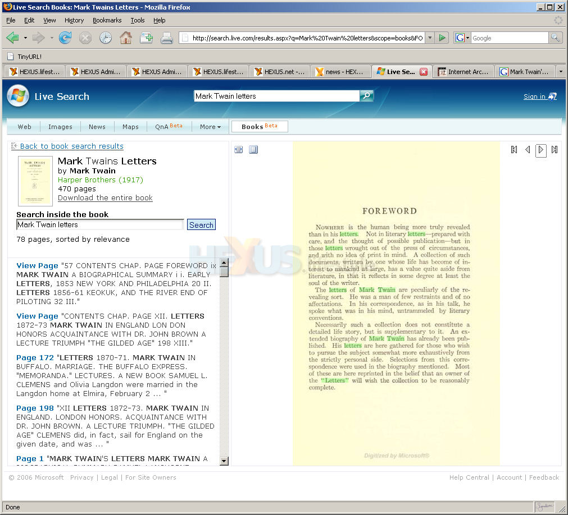Click the Google search engine icon
Image resolution: width=568 pixels, height=515 pixels.
[460, 38]
